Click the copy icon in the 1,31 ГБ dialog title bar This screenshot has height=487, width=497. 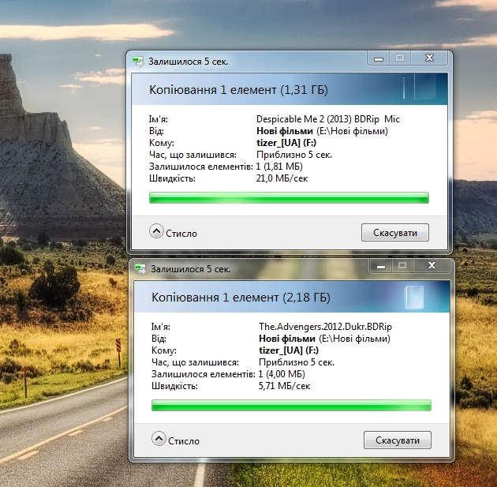pyautogui.click(x=138, y=62)
